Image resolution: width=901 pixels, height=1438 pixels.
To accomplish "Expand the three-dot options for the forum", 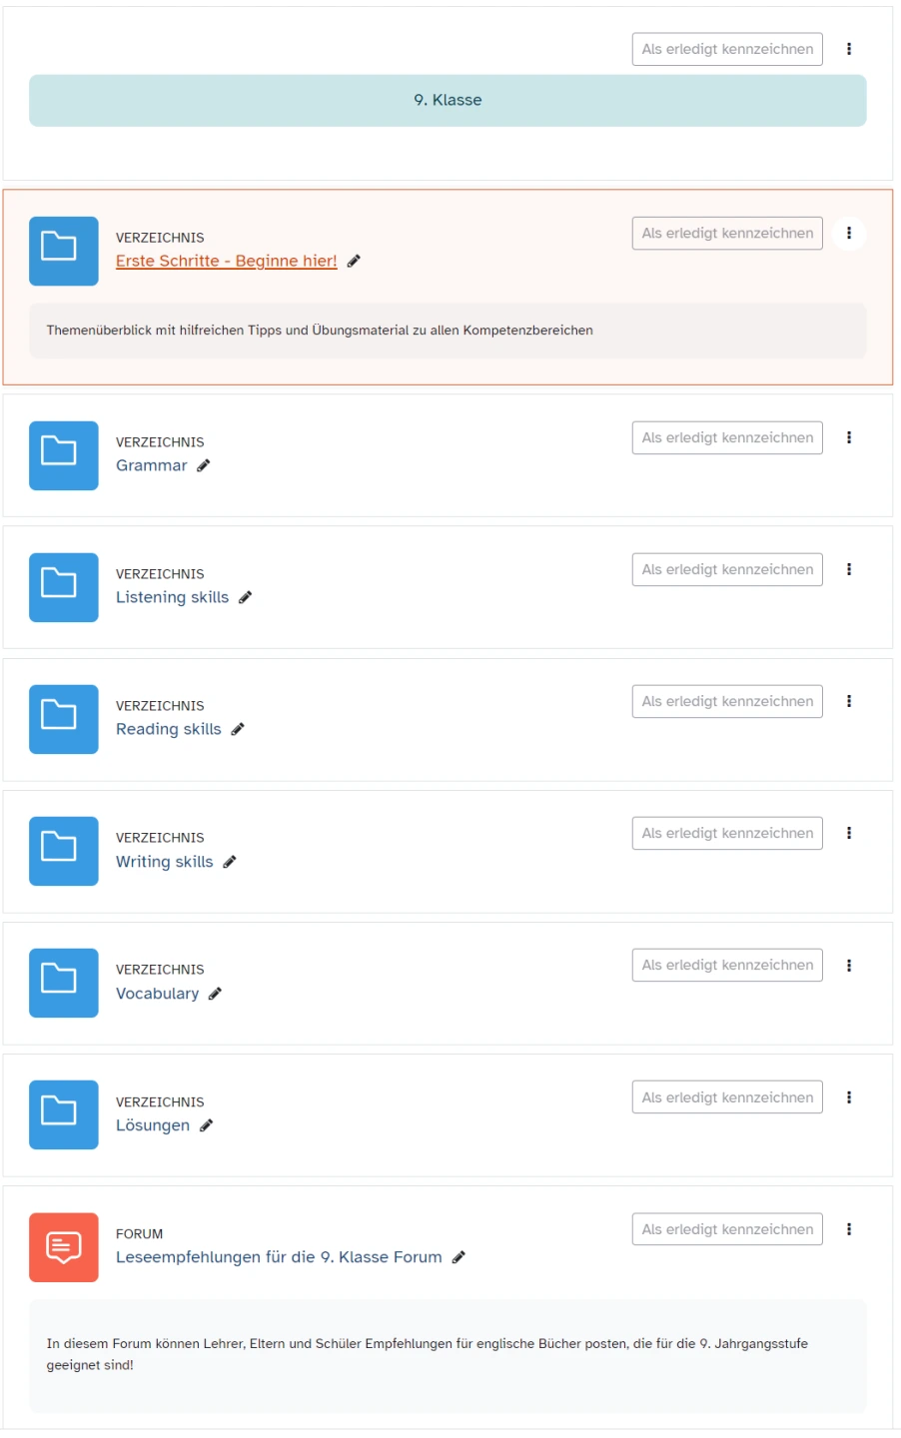I will pyautogui.click(x=849, y=1229).
